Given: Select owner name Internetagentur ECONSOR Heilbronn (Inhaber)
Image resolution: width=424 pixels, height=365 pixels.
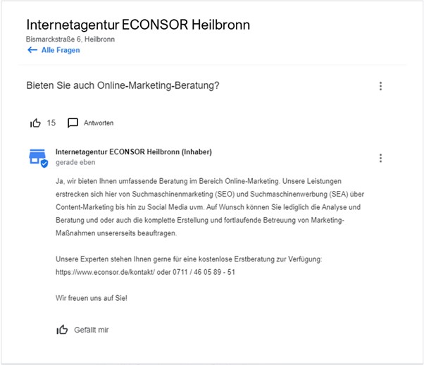Looking at the screenshot, I should pyautogui.click(x=133, y=151).
